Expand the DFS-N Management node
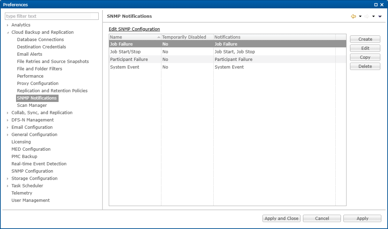 tap(8, 120)
